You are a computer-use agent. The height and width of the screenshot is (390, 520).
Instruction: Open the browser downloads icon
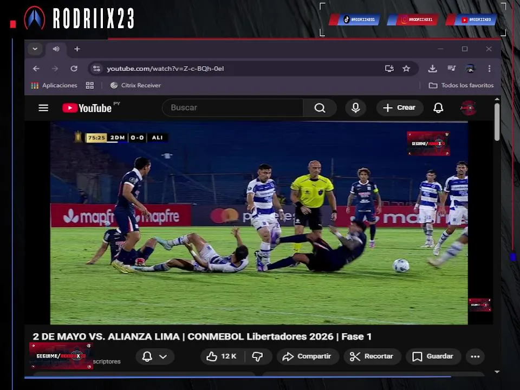(432, 69)
